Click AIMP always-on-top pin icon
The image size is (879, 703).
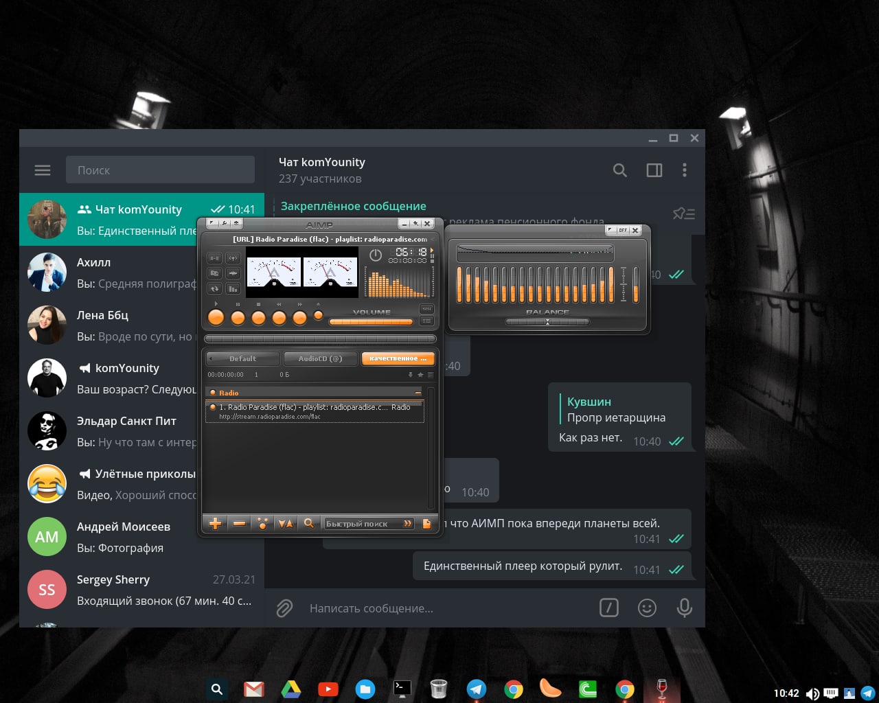pos(415,224)
